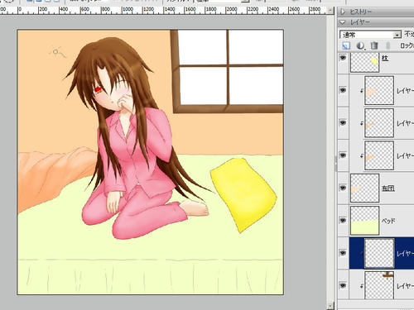Select the ベッド layer thumbnail
This screenshot has height=310, width=414.
pos(364,221)
